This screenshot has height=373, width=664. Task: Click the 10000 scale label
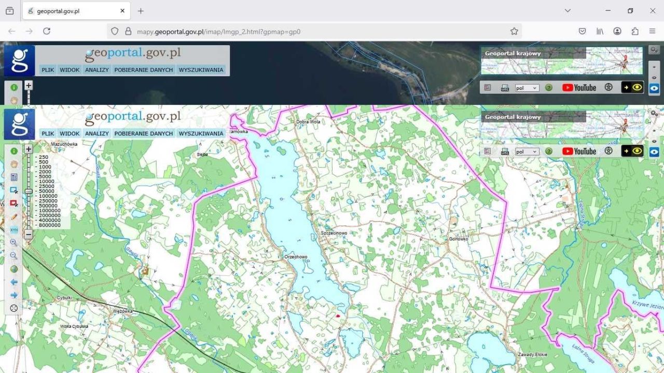pyautogui.click(x=46, y=182)
